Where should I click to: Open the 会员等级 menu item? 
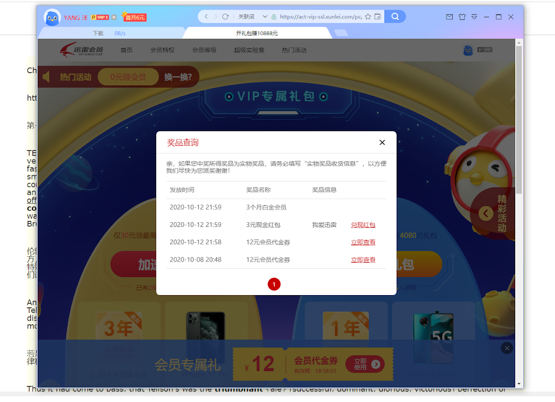204,50
